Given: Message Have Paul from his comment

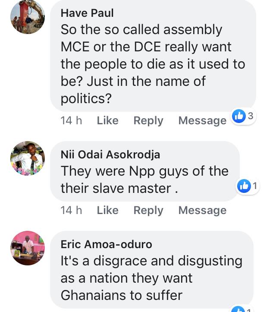Looking at the screenshot, I should (x=202, y=120).
